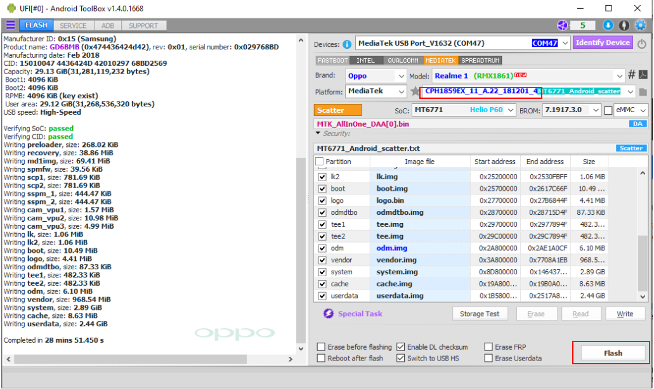Click the Flash button

[x=612, y=353]
